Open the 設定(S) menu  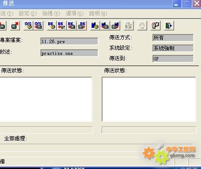pos(28,14)
